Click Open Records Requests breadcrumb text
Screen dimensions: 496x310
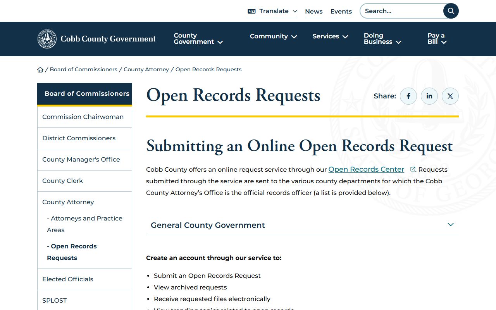(x=208, y=69)
